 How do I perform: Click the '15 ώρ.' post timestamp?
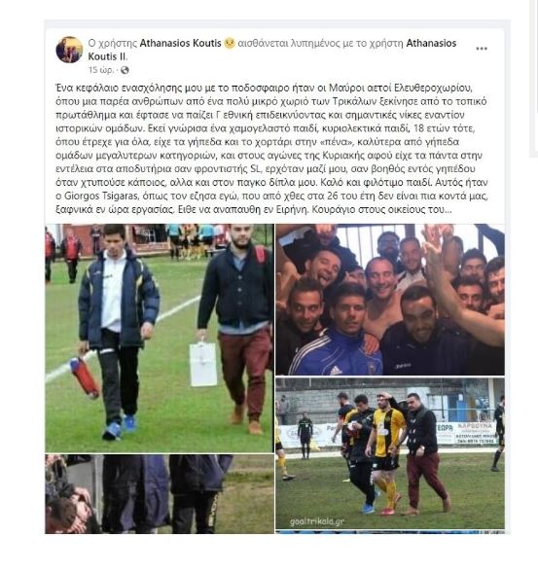[101, 70]
